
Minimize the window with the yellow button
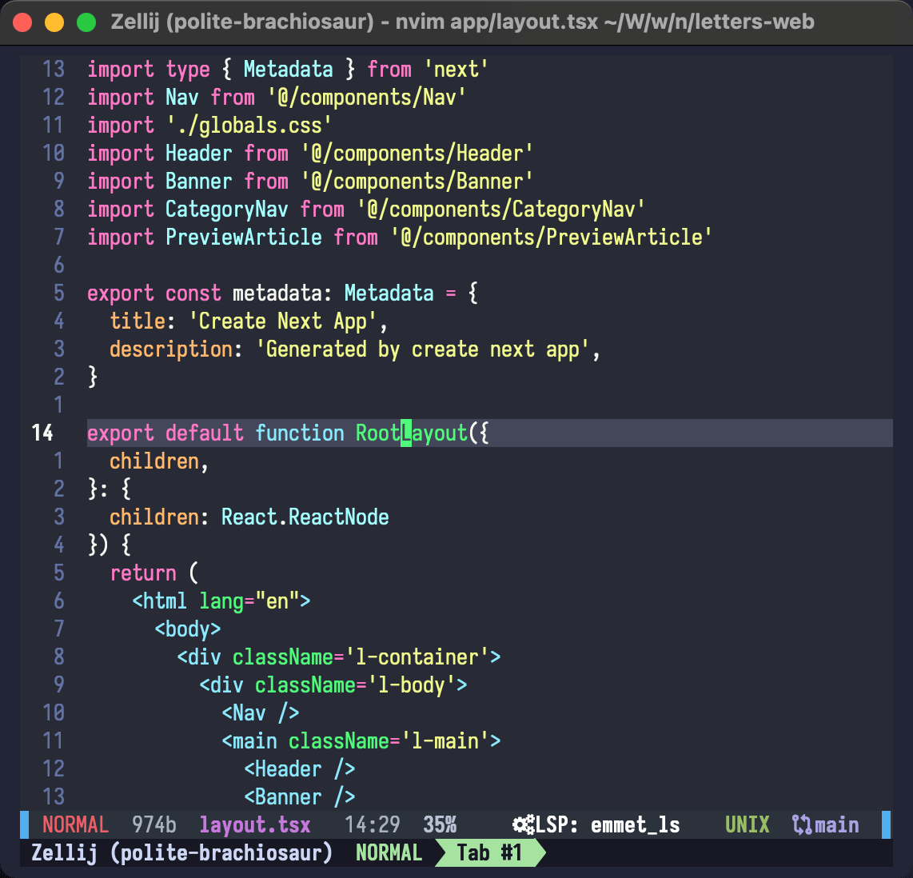(54, 22)
